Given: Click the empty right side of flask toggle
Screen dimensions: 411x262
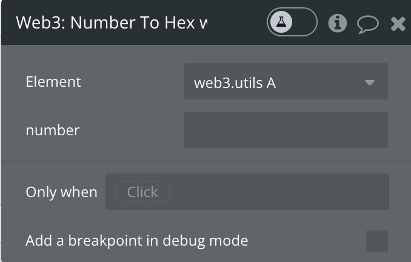Looking at the screenshot, I should [x=304, y=22].
